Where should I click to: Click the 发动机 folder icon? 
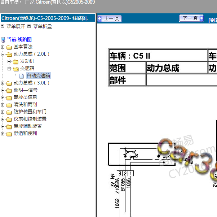click(x=15, y=62)
